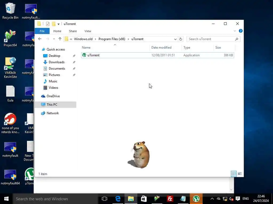
Task: Navigate to Windows.old in breadcrumb
Action: (83, 39)
